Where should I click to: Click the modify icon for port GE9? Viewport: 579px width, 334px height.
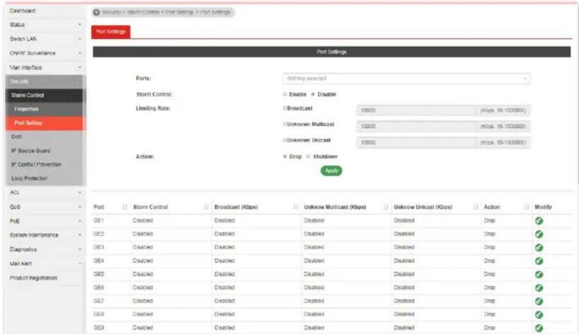(x=539, y=328)
